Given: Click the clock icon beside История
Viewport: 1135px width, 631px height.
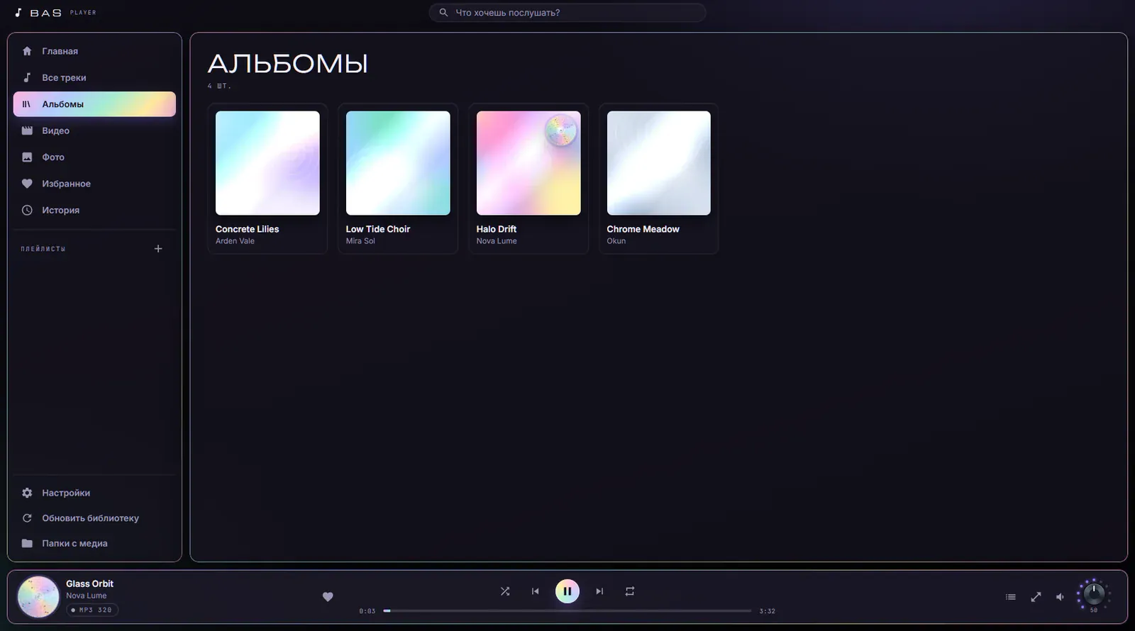Looking at the screenshot, I should (27, 210).
